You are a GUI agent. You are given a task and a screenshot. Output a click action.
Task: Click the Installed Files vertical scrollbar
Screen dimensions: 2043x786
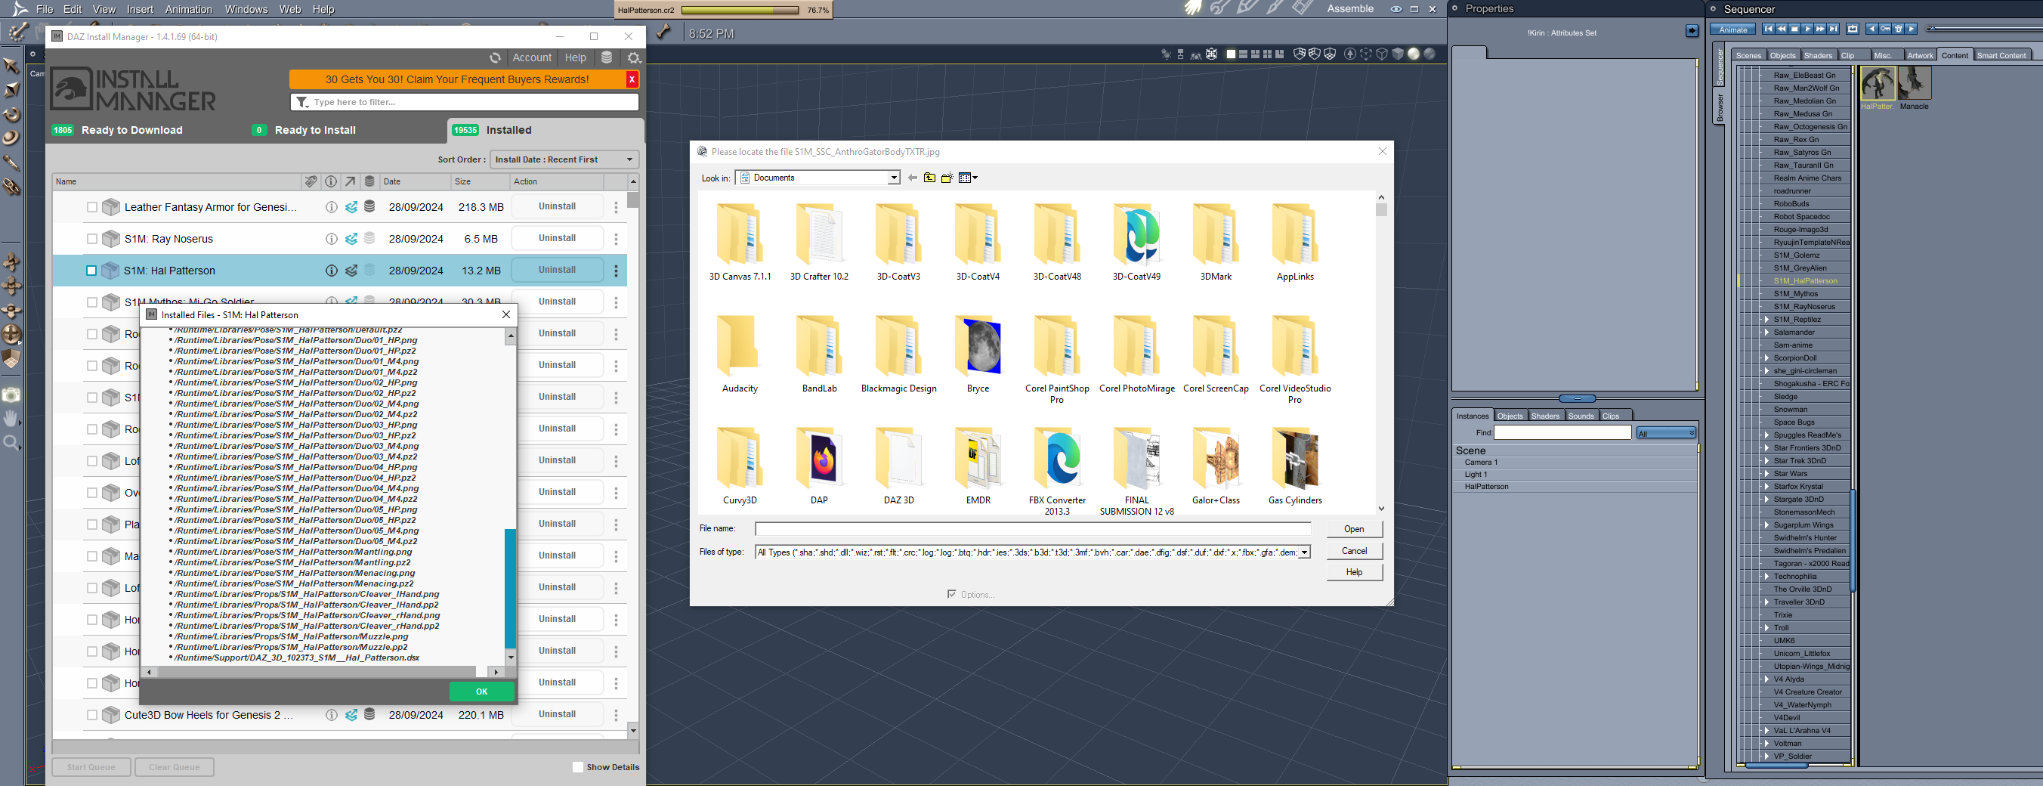(510, 588)
